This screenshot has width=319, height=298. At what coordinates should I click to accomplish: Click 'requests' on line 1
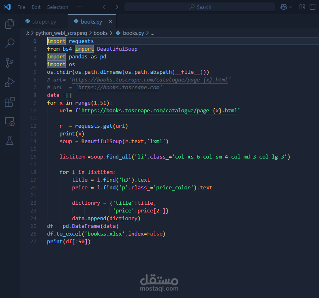(81, 41)
